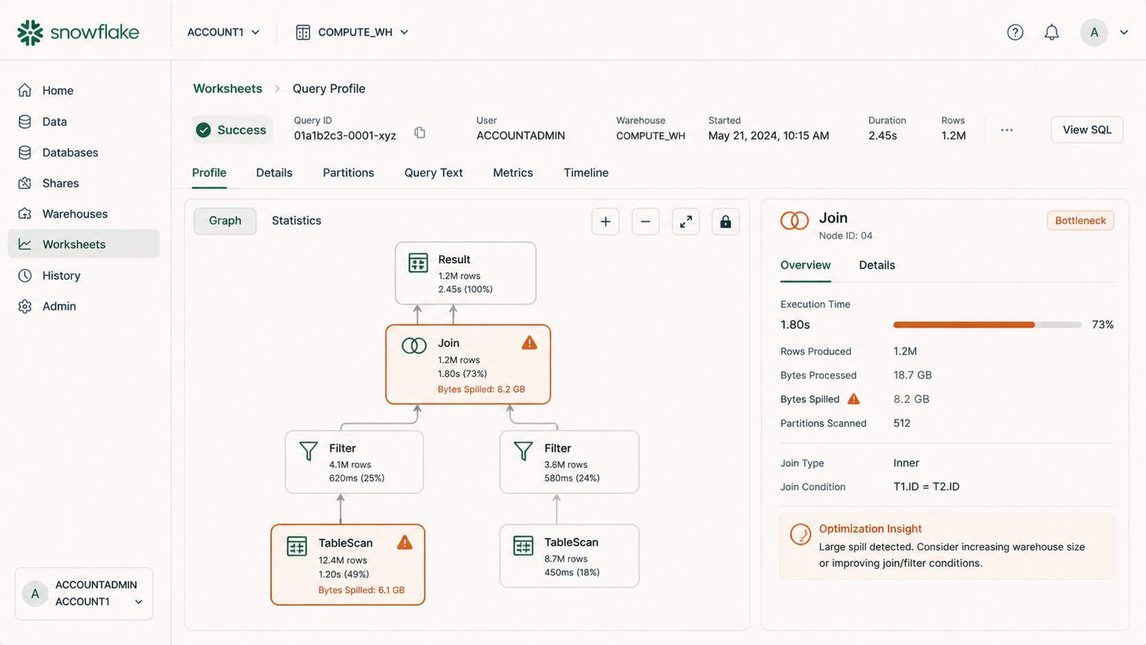Open the Partitions tab
The width and height of the screenshot is (1146, 645).
(x=348, y=173)
